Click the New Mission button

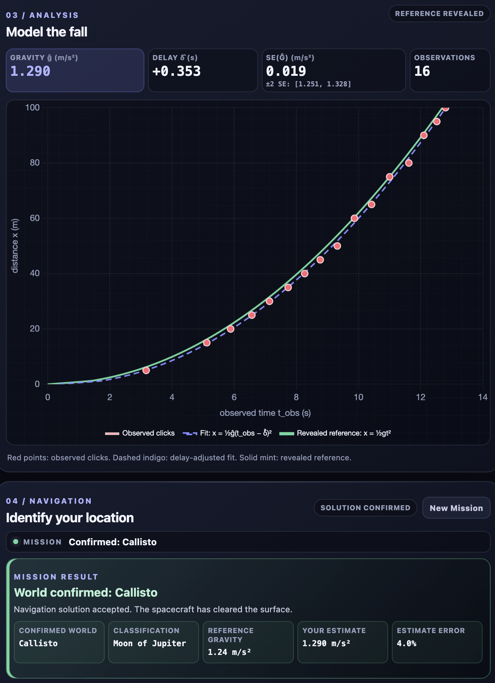(456, 508)
